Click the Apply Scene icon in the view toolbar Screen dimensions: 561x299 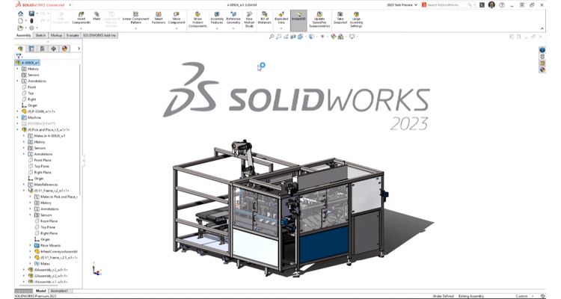340,37
